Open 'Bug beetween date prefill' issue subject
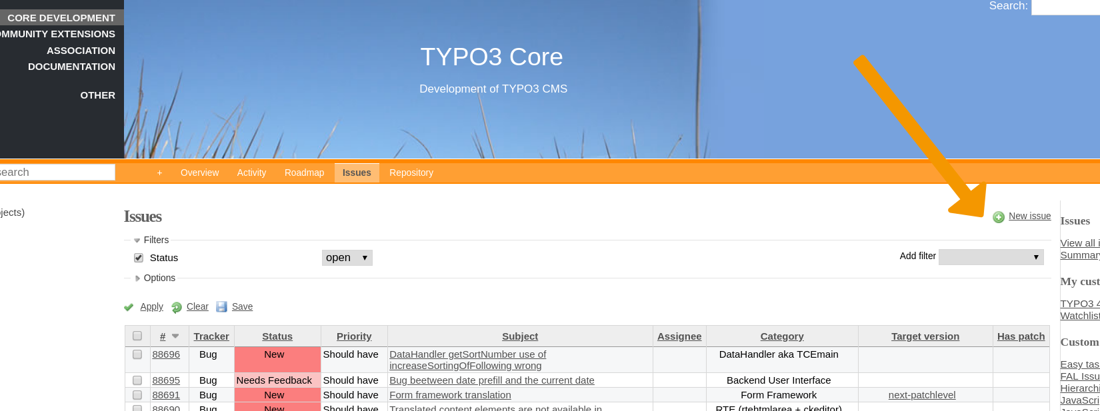Image resolution: width=1100 pixels, height=411 pixels. coord(492,380)
